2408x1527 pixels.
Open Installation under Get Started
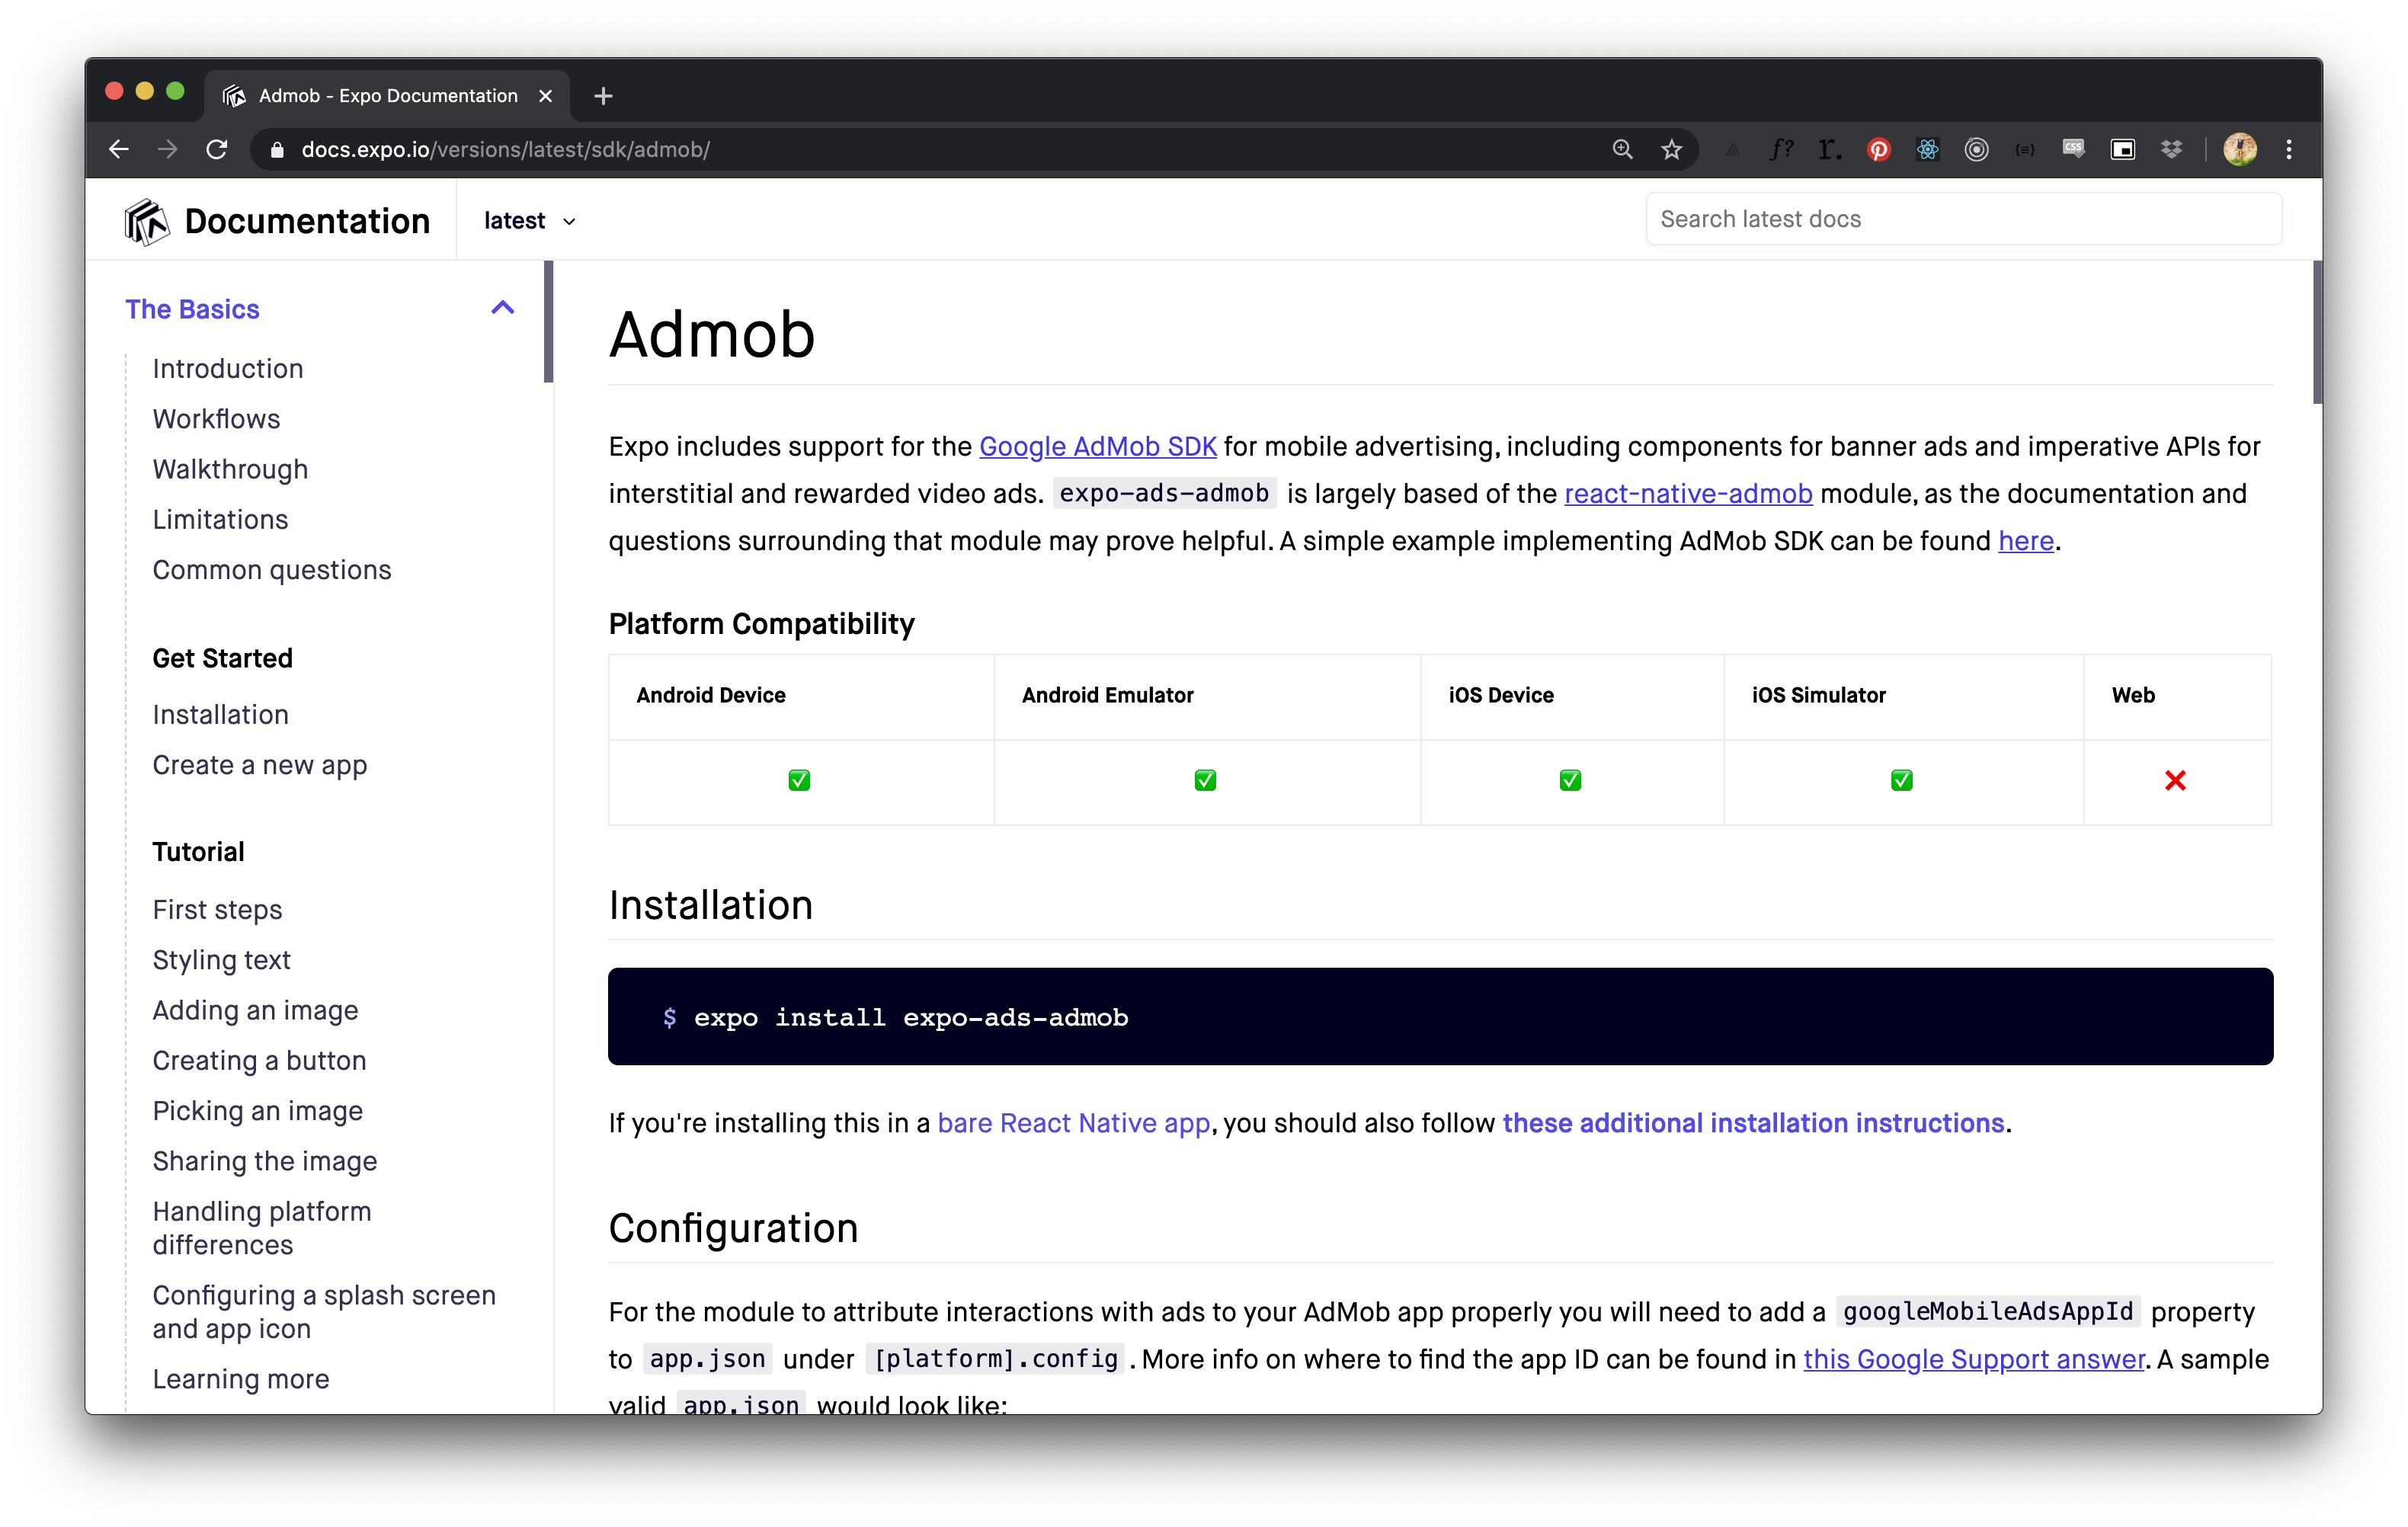tap(220, 714)
